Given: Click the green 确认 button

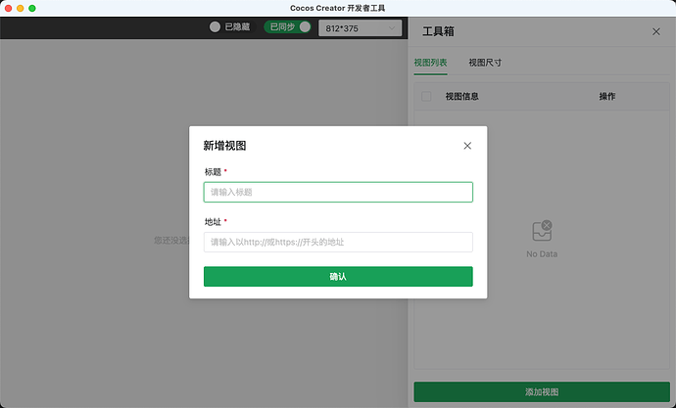Looking at the screenshot, I should click(x=338, y=276).
